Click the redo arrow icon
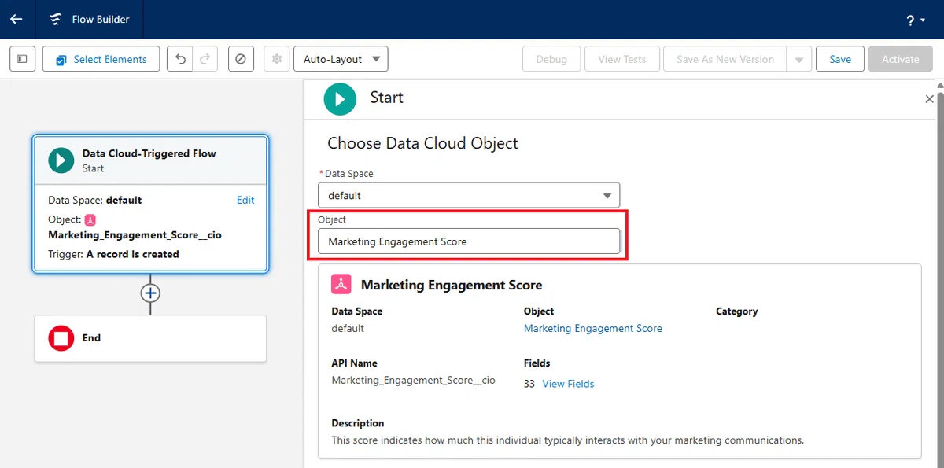This screenshot has height=468, width=944. tap(205, 59)
